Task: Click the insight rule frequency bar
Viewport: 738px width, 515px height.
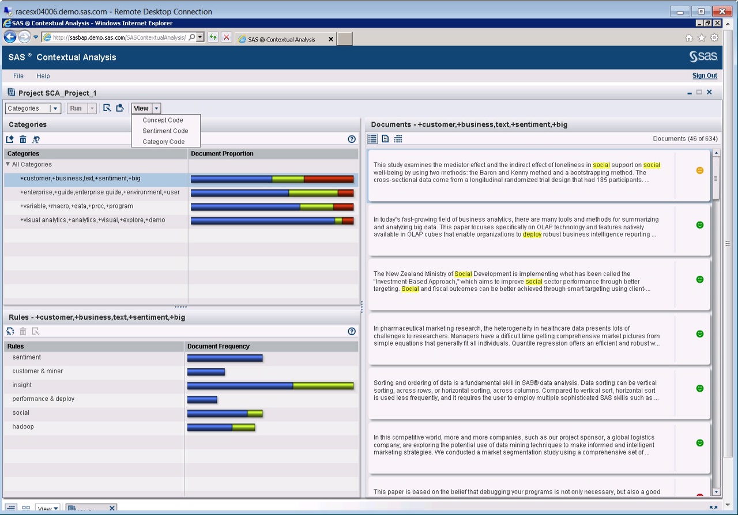Action: 270,385
